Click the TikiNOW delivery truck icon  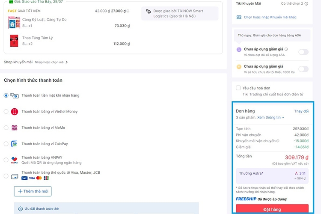tap(148, 11)
